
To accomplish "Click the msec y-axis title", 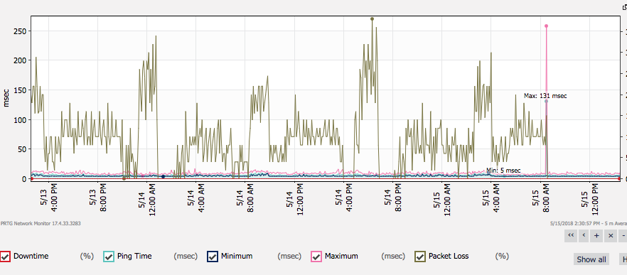I will pos(6,97).
